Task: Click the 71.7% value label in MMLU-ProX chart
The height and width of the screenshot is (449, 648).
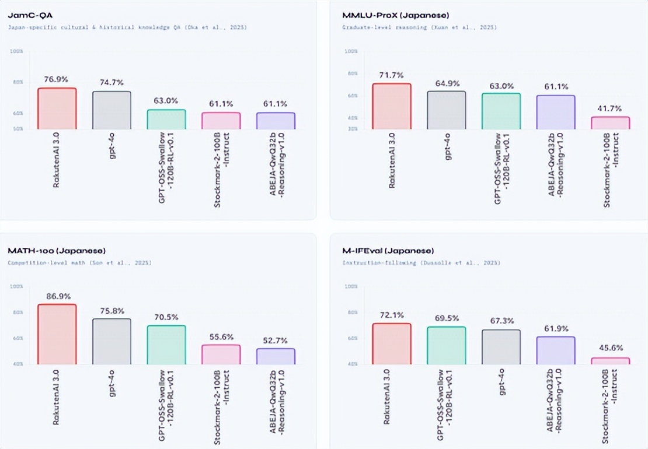Action: [x=392, y=75]
